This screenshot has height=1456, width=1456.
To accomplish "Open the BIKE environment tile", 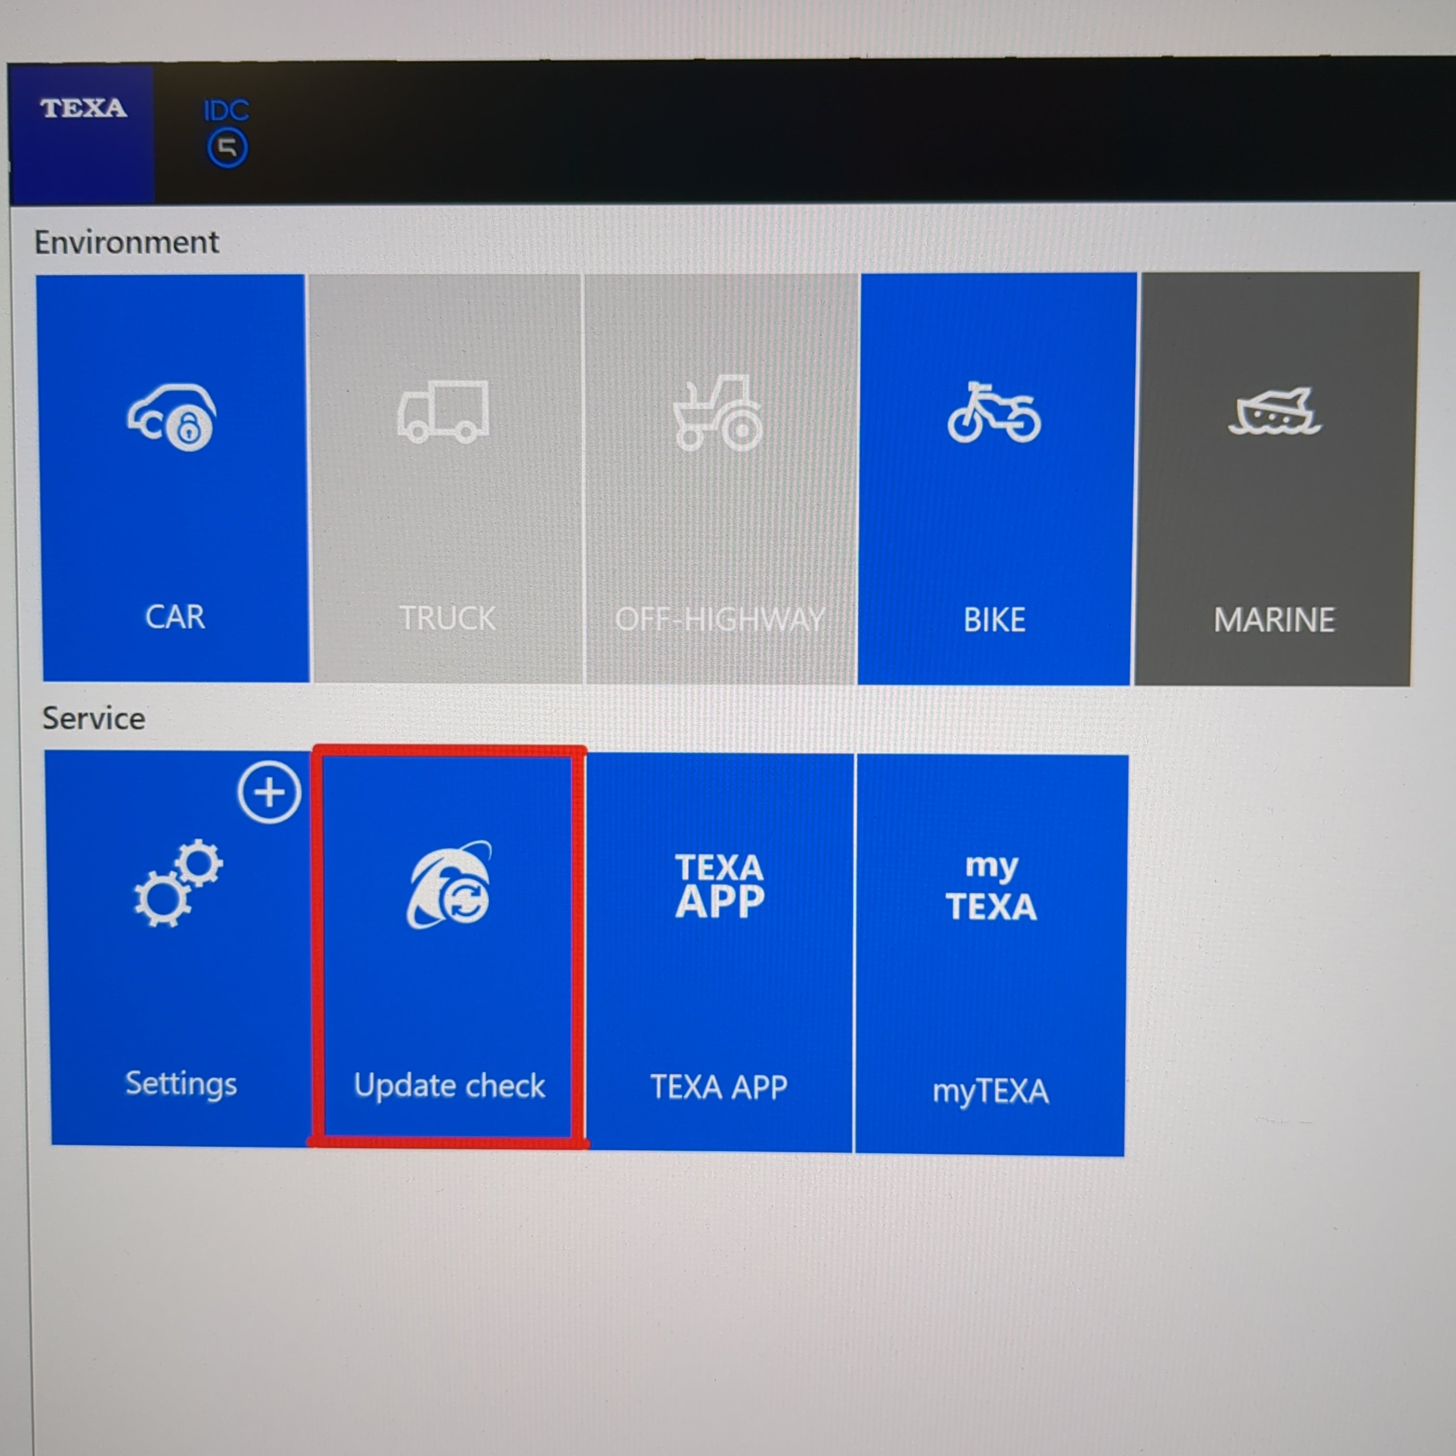I will pos(996,479).
